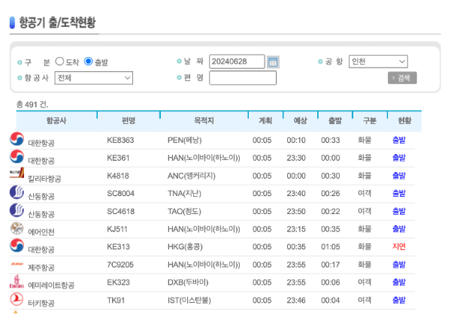Click the Korean Air logo beside KE361
This screenshot has width=451, height=323.
[17, 156]
